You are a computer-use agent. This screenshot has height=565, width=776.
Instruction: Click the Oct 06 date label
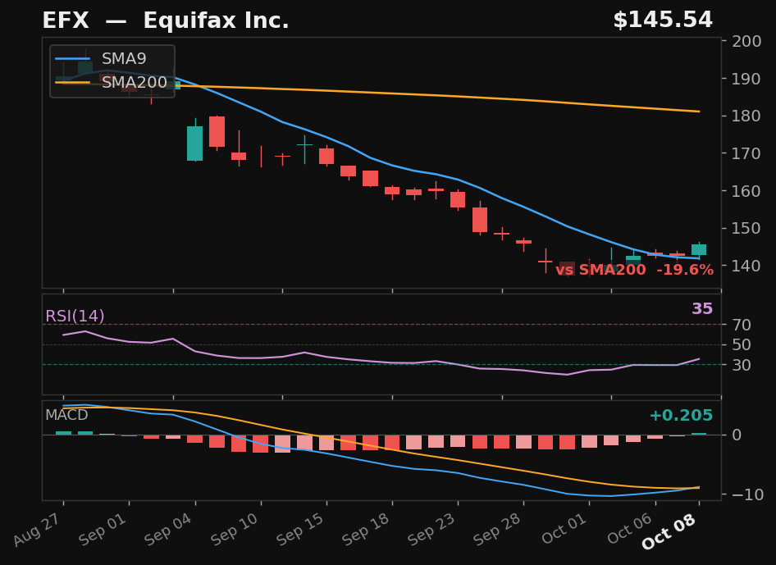630,529
